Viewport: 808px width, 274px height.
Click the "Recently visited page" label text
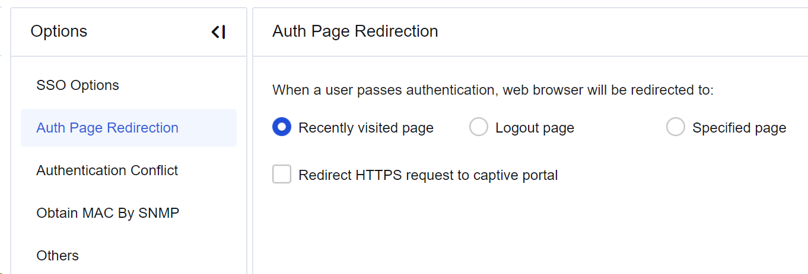(x=366, y=128)
